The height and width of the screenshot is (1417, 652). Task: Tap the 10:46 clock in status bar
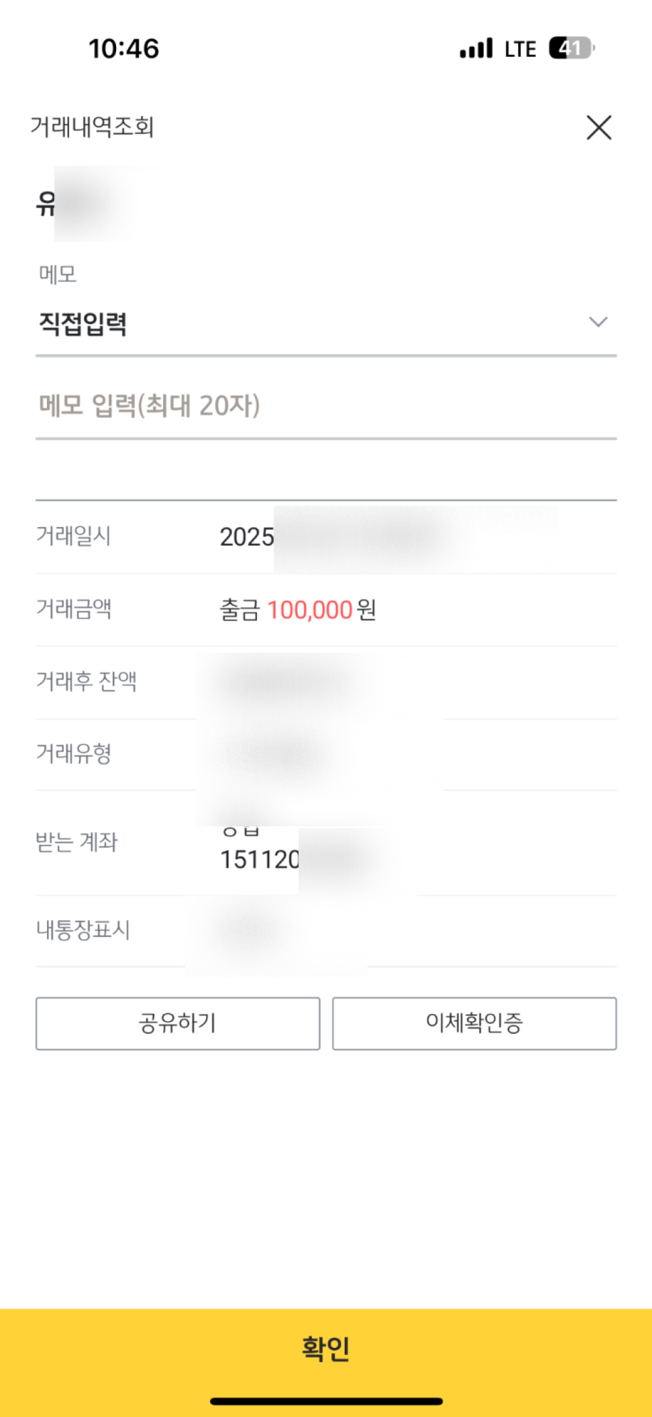point(124,49)
